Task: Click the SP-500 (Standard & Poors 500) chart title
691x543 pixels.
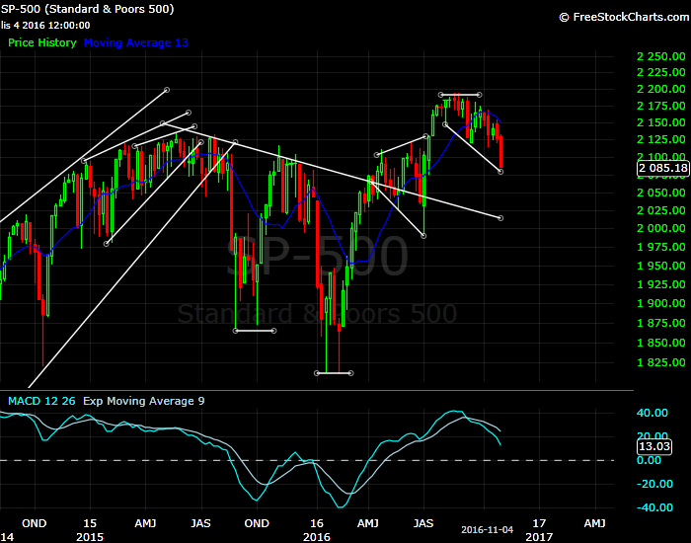Action: (x=87, y=9)
